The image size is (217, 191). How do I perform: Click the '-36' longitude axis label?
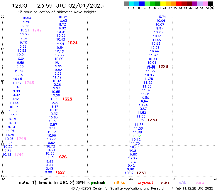[130, 179]
